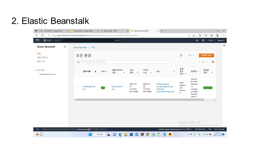Image resolution: width=260 pixels, height=146 pixels.
Task: Click the 쿠키 기본 설정 footer link
Action: pos(219,129)
